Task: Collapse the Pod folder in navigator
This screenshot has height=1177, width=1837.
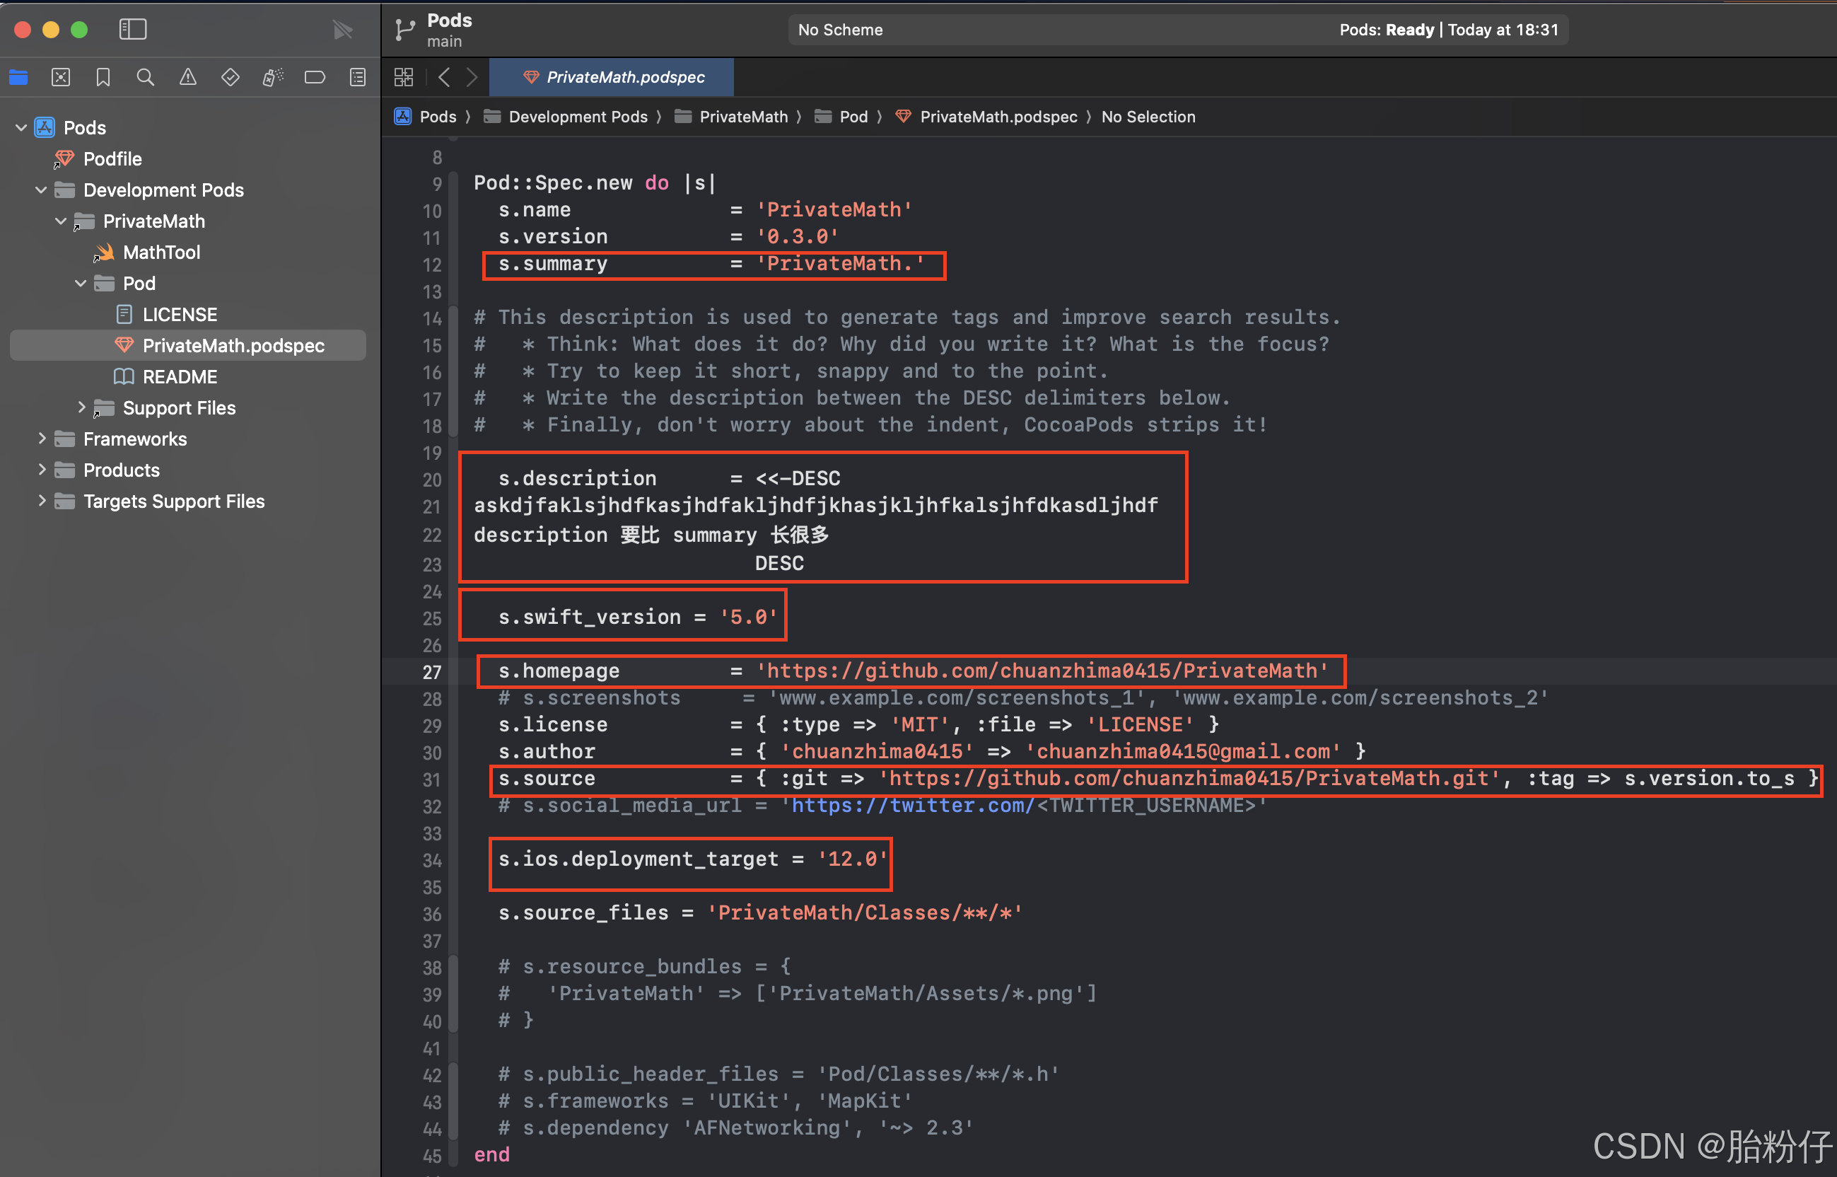Action: click(x=81, y=283)
